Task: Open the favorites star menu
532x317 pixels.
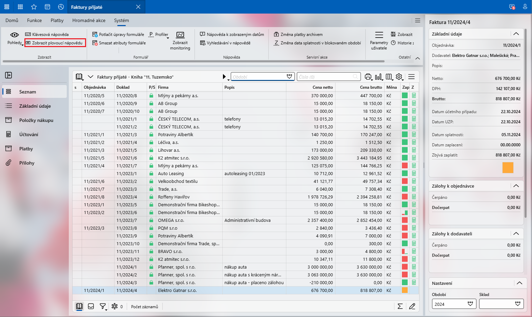Action: click(x=34, y=7)
